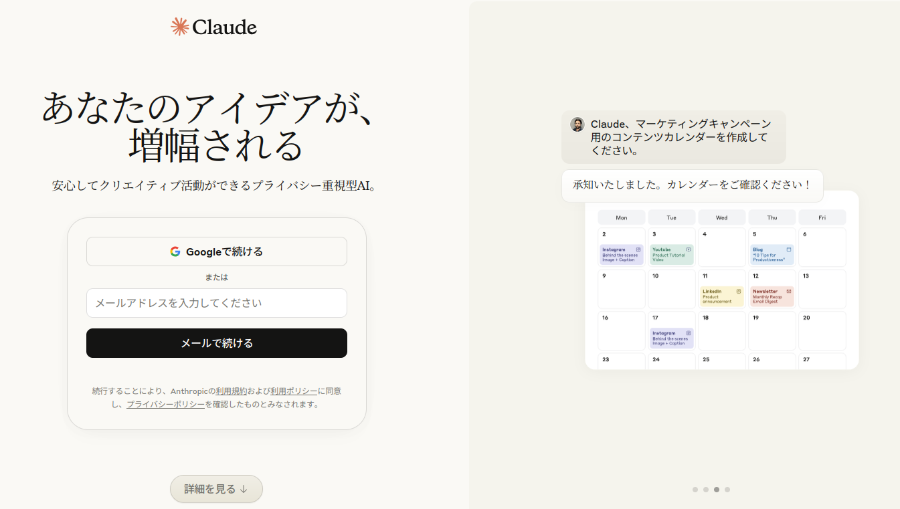Select calendar day 13 cell
This screenshot has width=900, height=509.
[822, 289]
